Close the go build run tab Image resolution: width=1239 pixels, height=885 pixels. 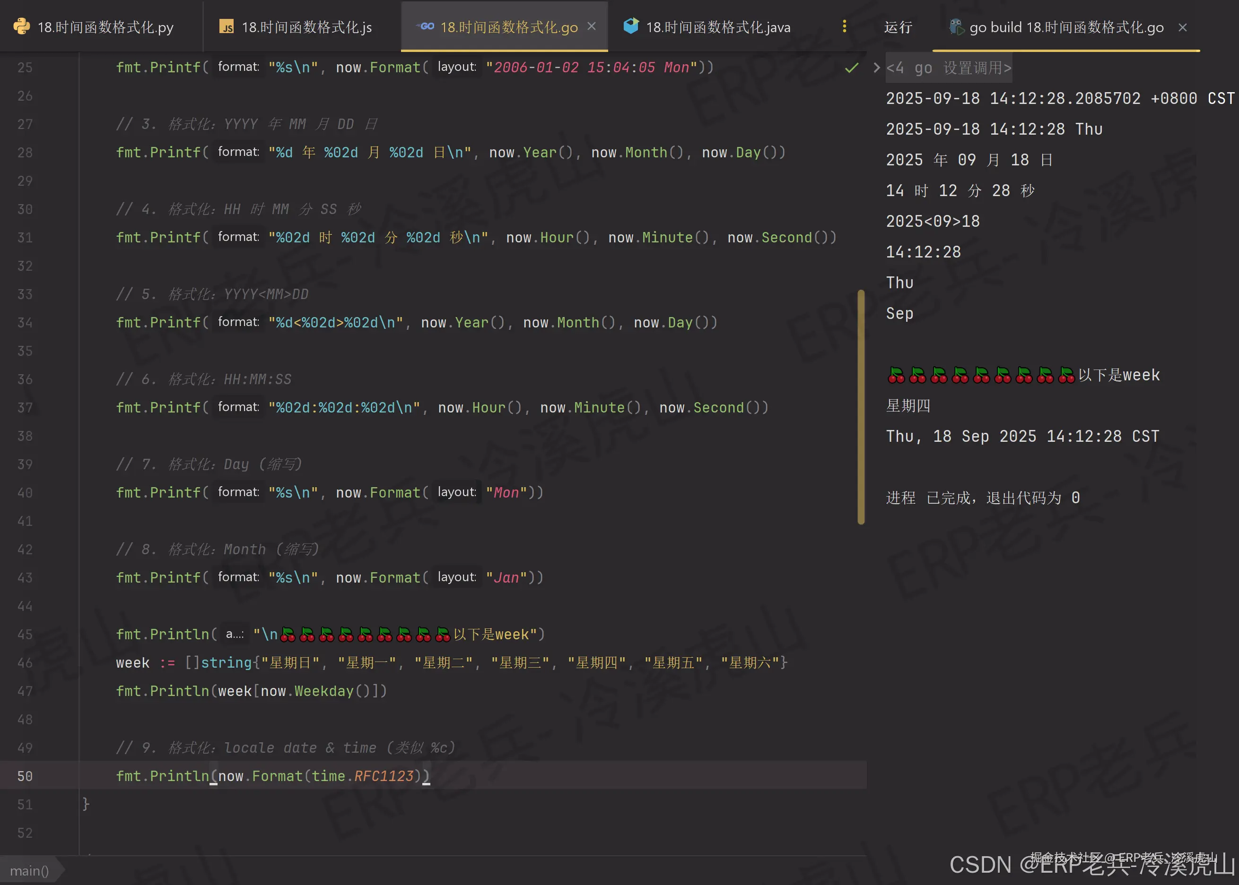point(1182,27)
